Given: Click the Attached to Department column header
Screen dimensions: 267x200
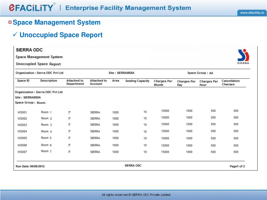Looking at the screenshot, I should [75, 82].
